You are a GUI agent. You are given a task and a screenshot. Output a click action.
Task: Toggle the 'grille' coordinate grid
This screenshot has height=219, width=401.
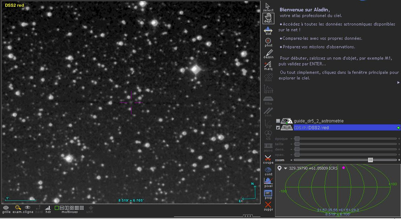[6, 209]
